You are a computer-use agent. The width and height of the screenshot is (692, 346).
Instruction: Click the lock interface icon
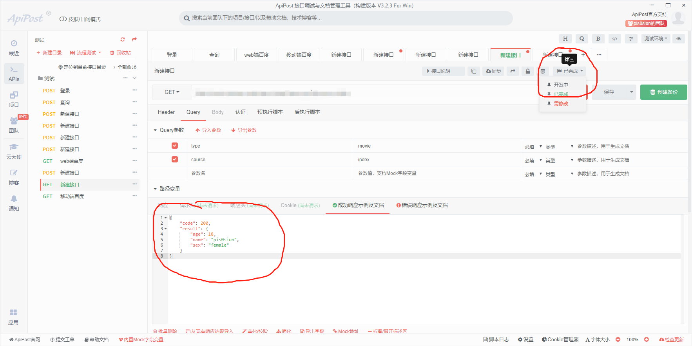528,71
